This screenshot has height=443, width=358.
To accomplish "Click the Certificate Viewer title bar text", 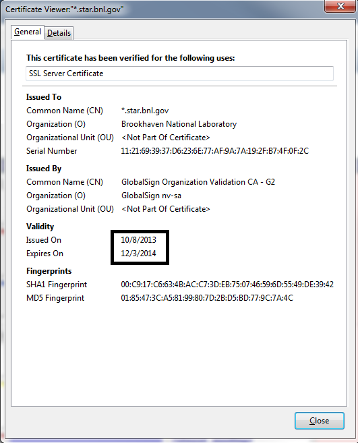I will pos(65,9).
